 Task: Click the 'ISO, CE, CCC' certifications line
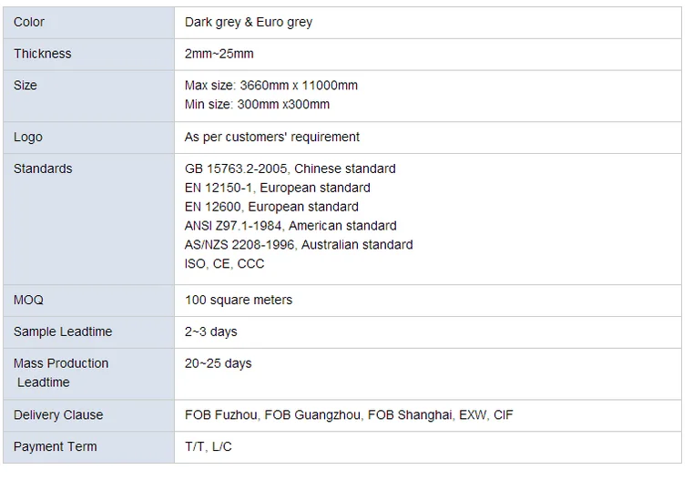point(224,264)
